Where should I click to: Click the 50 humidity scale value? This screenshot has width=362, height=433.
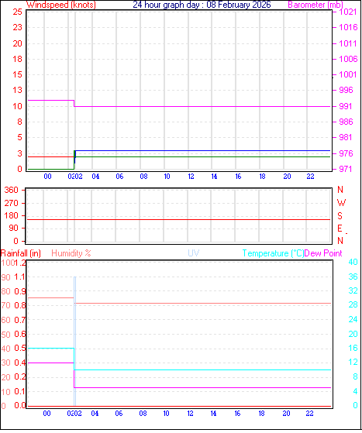click(5, 335)
